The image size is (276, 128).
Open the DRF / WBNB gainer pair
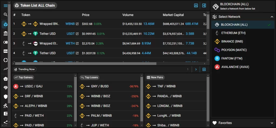click(x=43, y=96)
